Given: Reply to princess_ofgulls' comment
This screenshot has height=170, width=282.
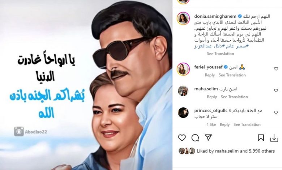Looking at the screenshot, I should pyautogui.click(x=225, y=124).
